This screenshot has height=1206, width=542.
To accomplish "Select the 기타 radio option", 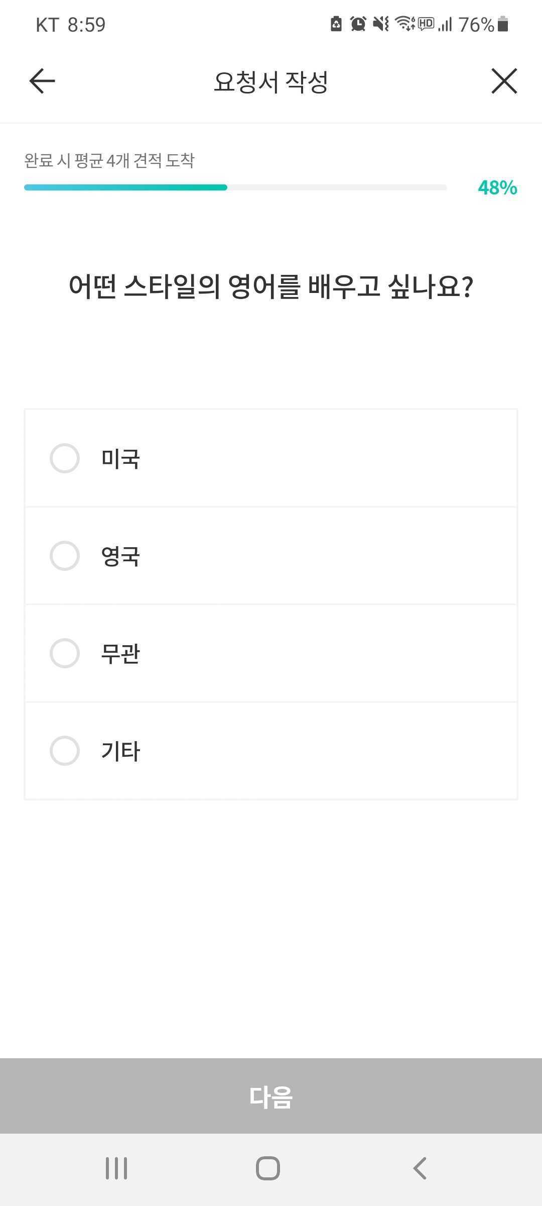I will point(65,751).
